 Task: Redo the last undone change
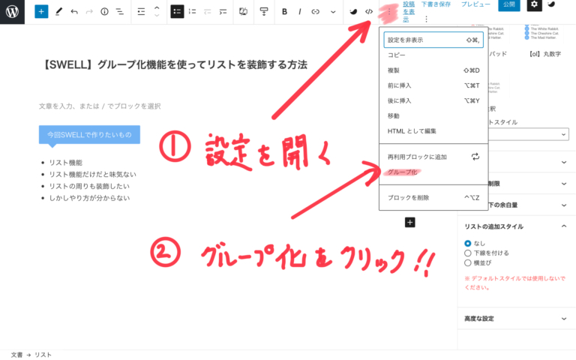coord(89,12)
